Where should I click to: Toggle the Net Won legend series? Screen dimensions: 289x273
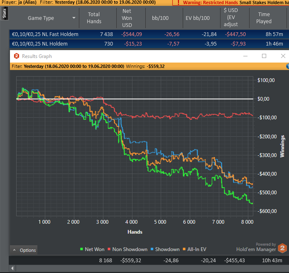[92, 249]
